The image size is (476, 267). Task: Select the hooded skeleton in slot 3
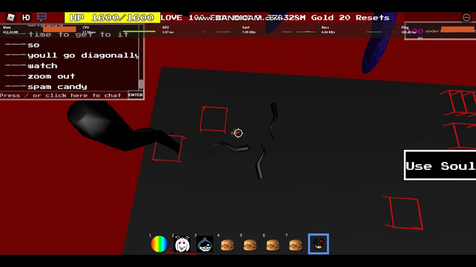[205, 244]
